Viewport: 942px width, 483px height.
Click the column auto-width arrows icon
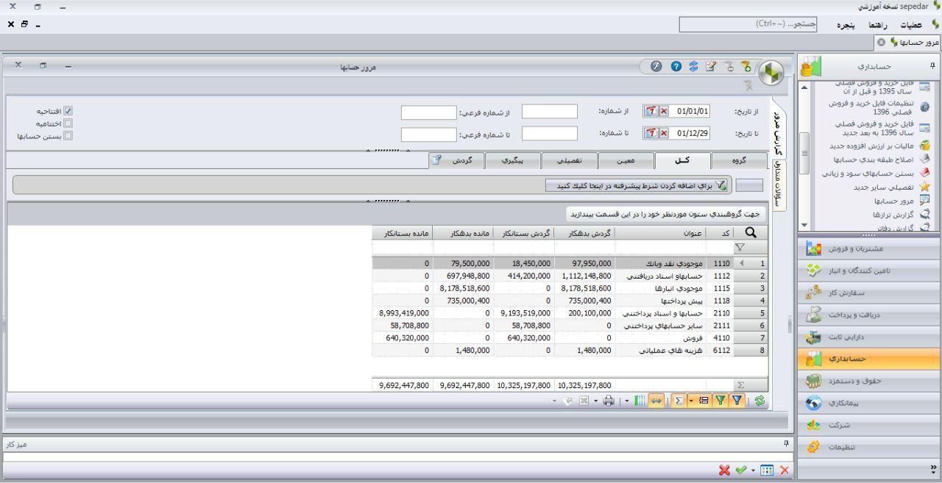pos(656,401)
